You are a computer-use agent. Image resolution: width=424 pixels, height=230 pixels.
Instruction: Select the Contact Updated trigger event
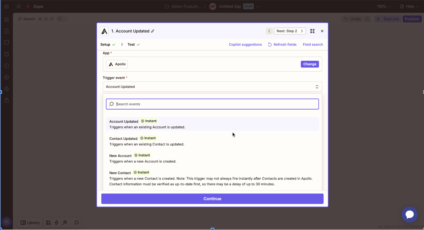point(212,141)
